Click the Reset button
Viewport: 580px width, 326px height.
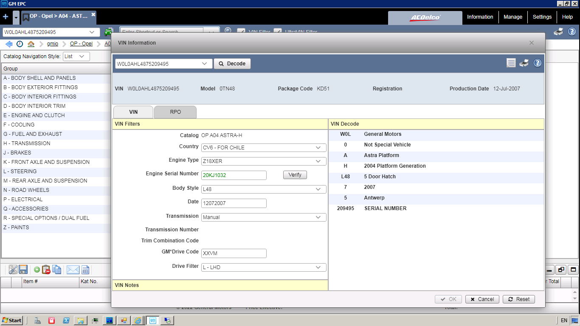point(519,299)
